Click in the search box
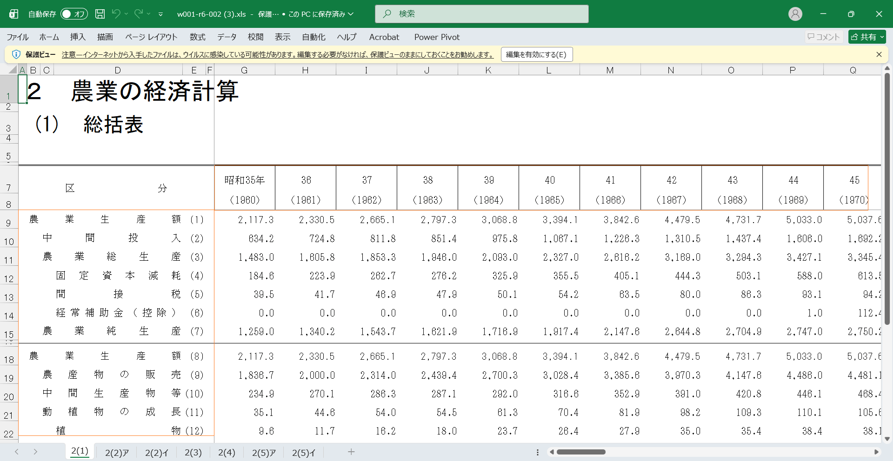The image size is (893, 461). pyautogui.click(x=481, y=14)
